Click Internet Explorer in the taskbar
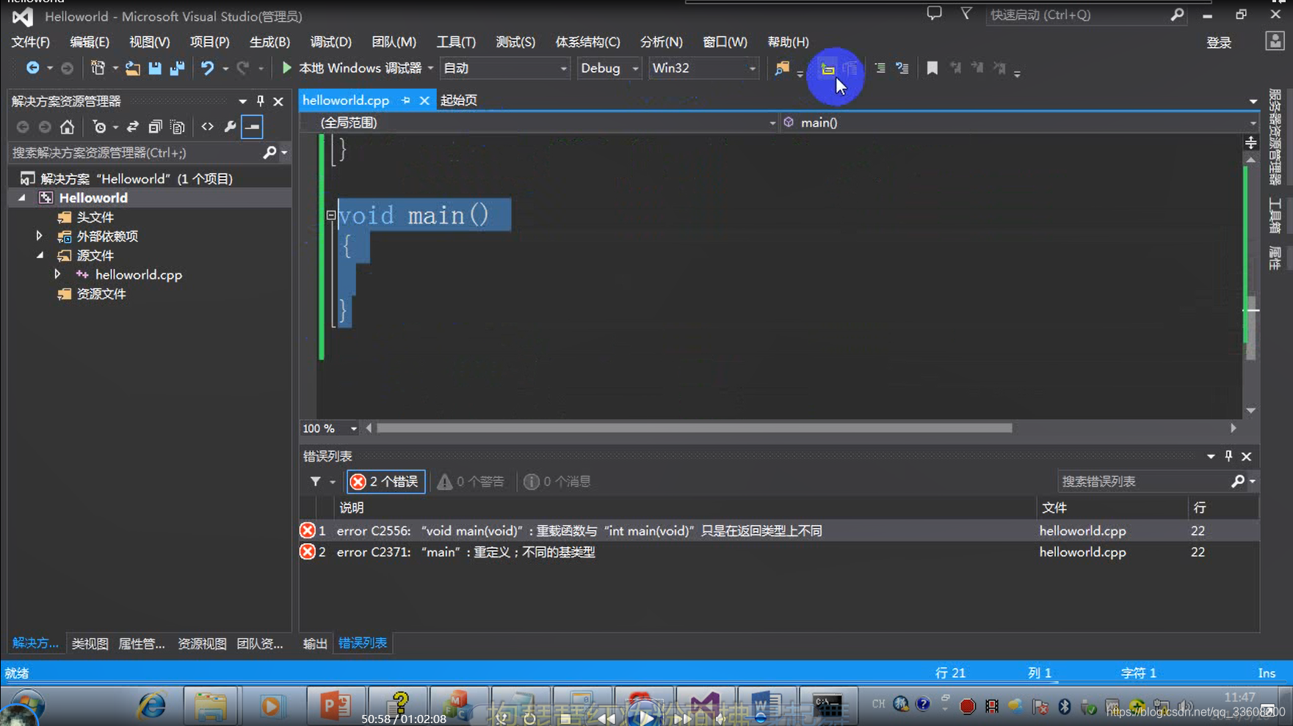Screen dimensions: 1293x726 pos(152,706)
